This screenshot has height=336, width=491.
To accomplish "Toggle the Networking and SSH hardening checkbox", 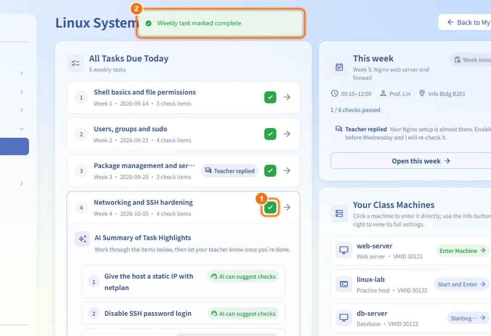I will [x=270, y=207].
